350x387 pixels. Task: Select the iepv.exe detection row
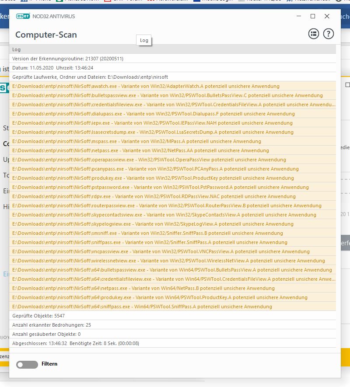172,123
